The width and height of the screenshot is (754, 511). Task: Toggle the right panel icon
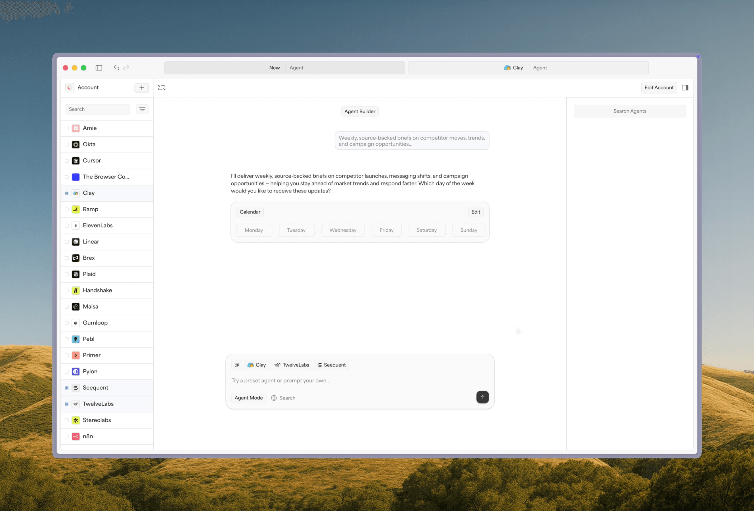(x=685, y=88)
